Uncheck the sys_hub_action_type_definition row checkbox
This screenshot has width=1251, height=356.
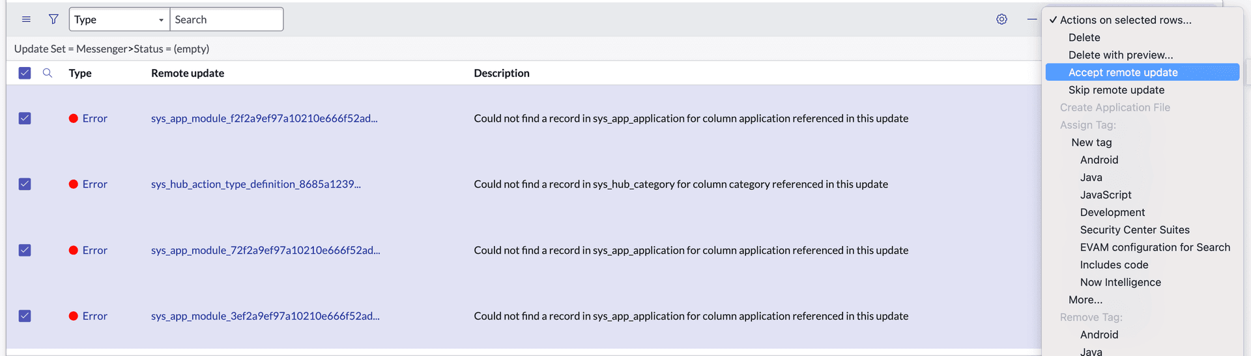click(25, 184)
